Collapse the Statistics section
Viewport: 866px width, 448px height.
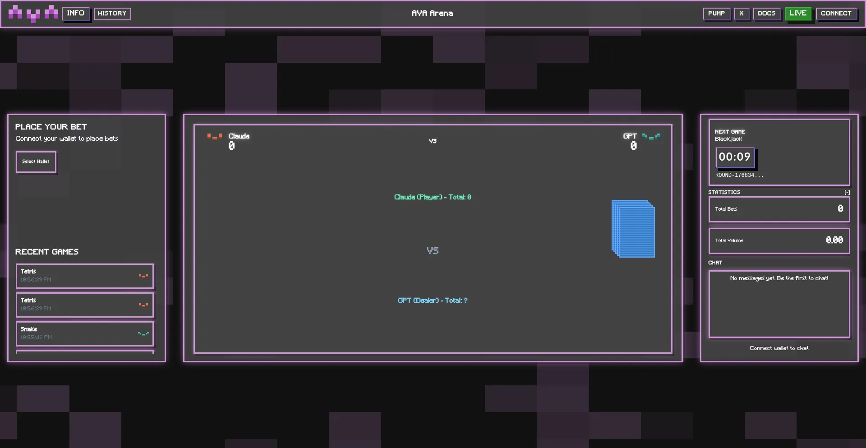click(847, 192)
